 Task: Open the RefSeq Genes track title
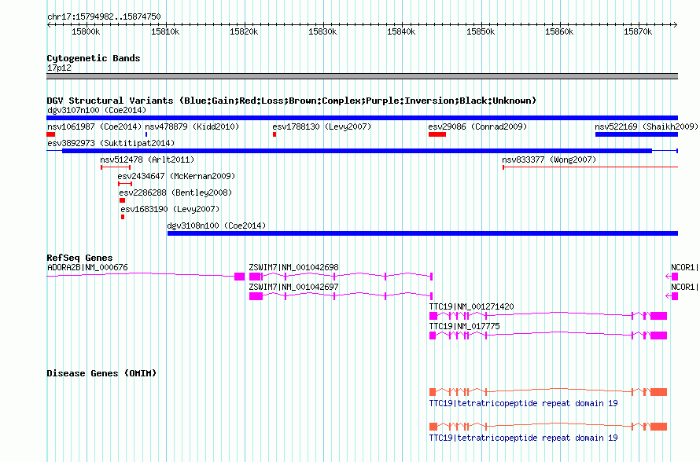pos(80,258)
